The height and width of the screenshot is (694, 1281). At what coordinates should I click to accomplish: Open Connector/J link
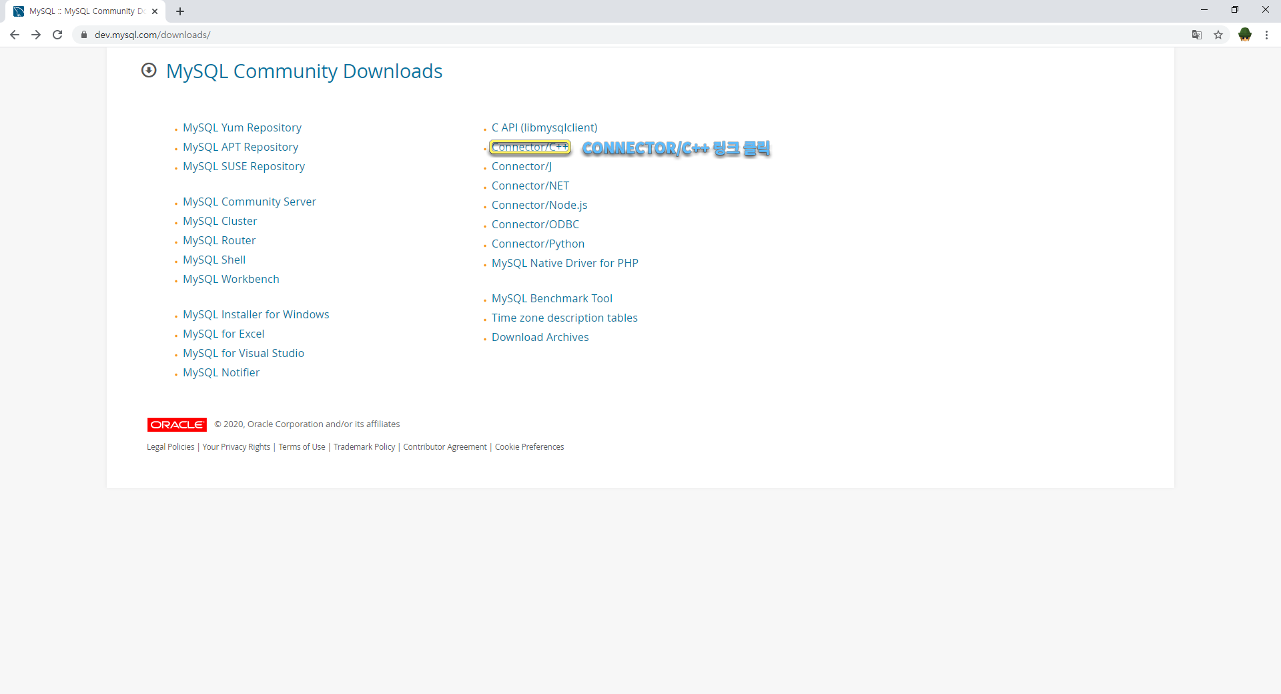point(522,166)
